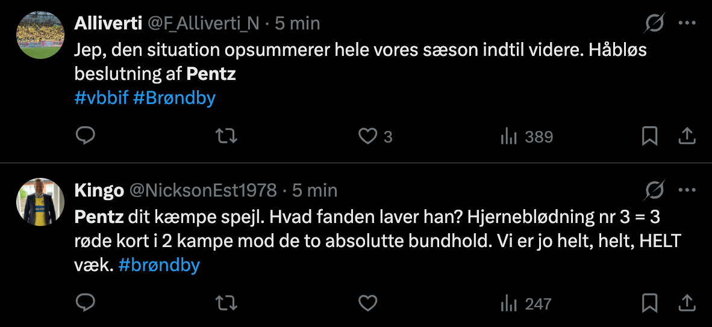The image size is (712, 327).
Task: Like Kingo's tweet
Action: coord(367,303)
